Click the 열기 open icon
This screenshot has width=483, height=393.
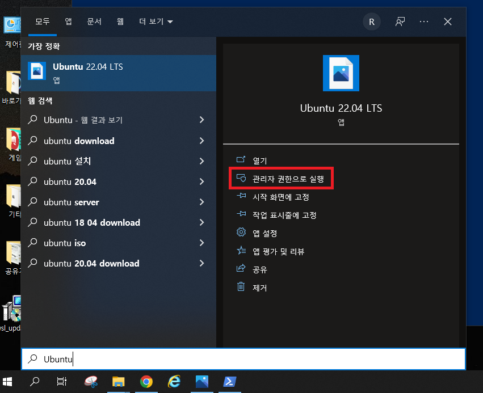241,159
